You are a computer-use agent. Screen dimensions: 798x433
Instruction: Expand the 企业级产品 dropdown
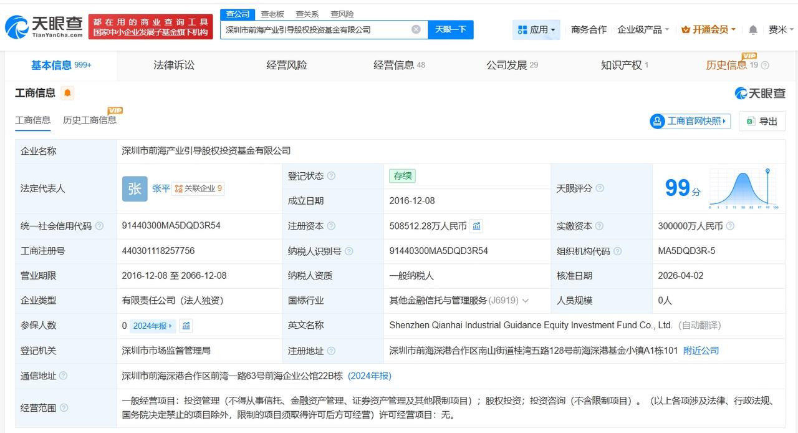point(643,29)
